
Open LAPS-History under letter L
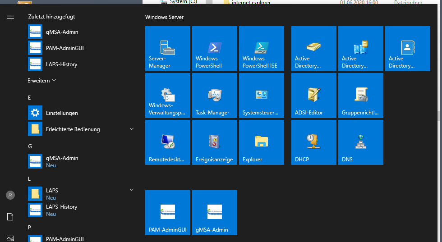click(81, 210)
